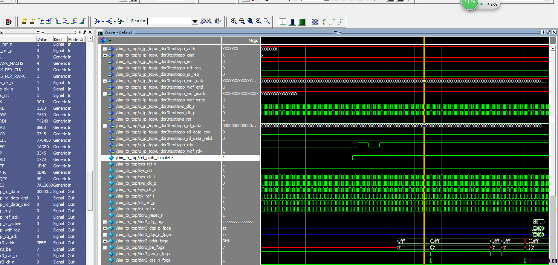Click the Value column header

43,40
